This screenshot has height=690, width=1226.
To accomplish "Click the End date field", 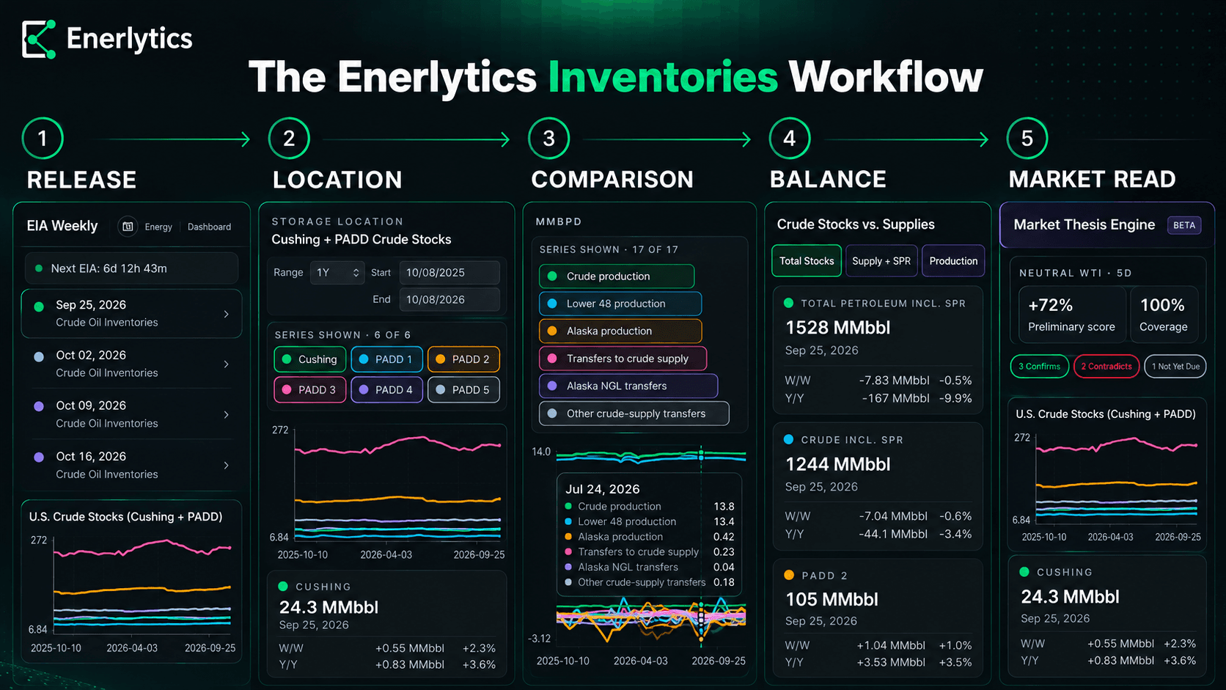I will 449,299.
